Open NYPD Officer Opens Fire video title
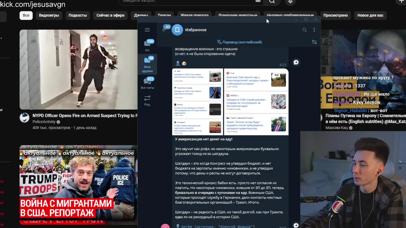This screenshot has width=406, height=228. point(85,116)
